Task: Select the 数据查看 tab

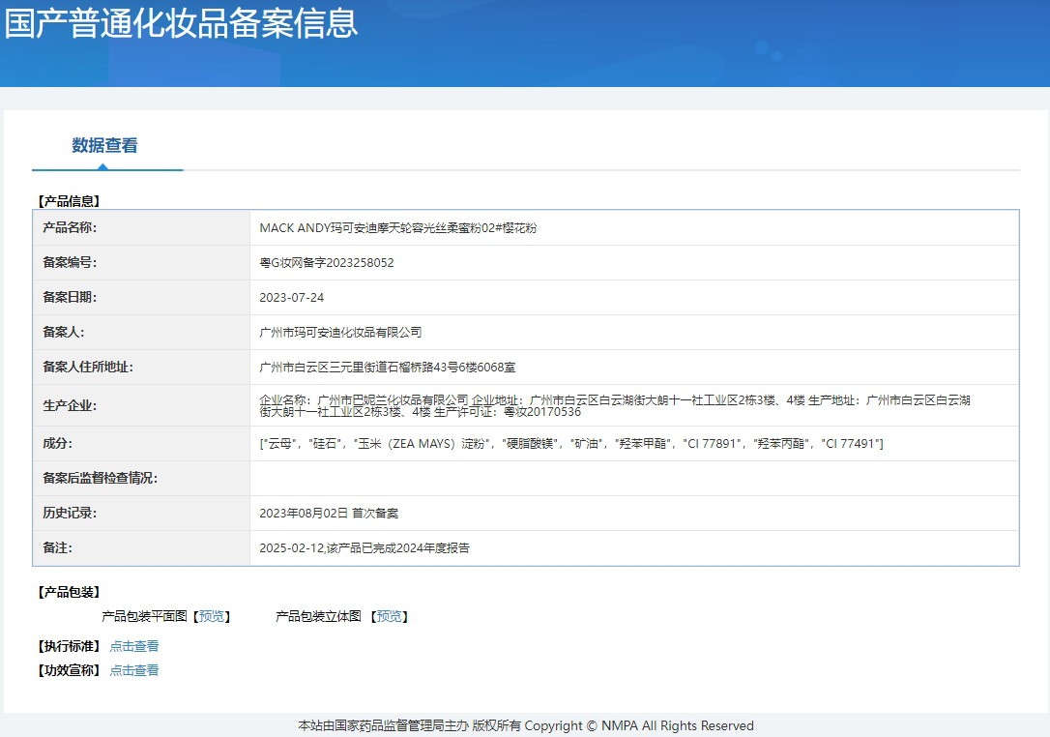Action: tap(104, 145)
